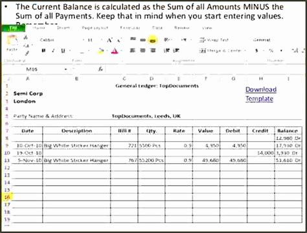Viewport: 307px width, 233px height.
Task: Toggle Underline formatting
Action: click(63, 50)
